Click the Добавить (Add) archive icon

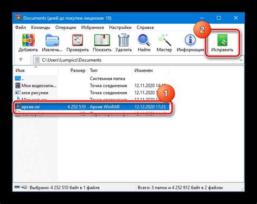pos(28,40)
